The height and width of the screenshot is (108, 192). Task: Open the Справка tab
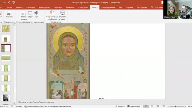(129, 7)
